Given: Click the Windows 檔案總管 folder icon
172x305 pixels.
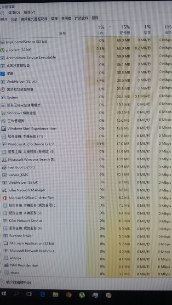Looking at the screenshot, I should point(3,113).
